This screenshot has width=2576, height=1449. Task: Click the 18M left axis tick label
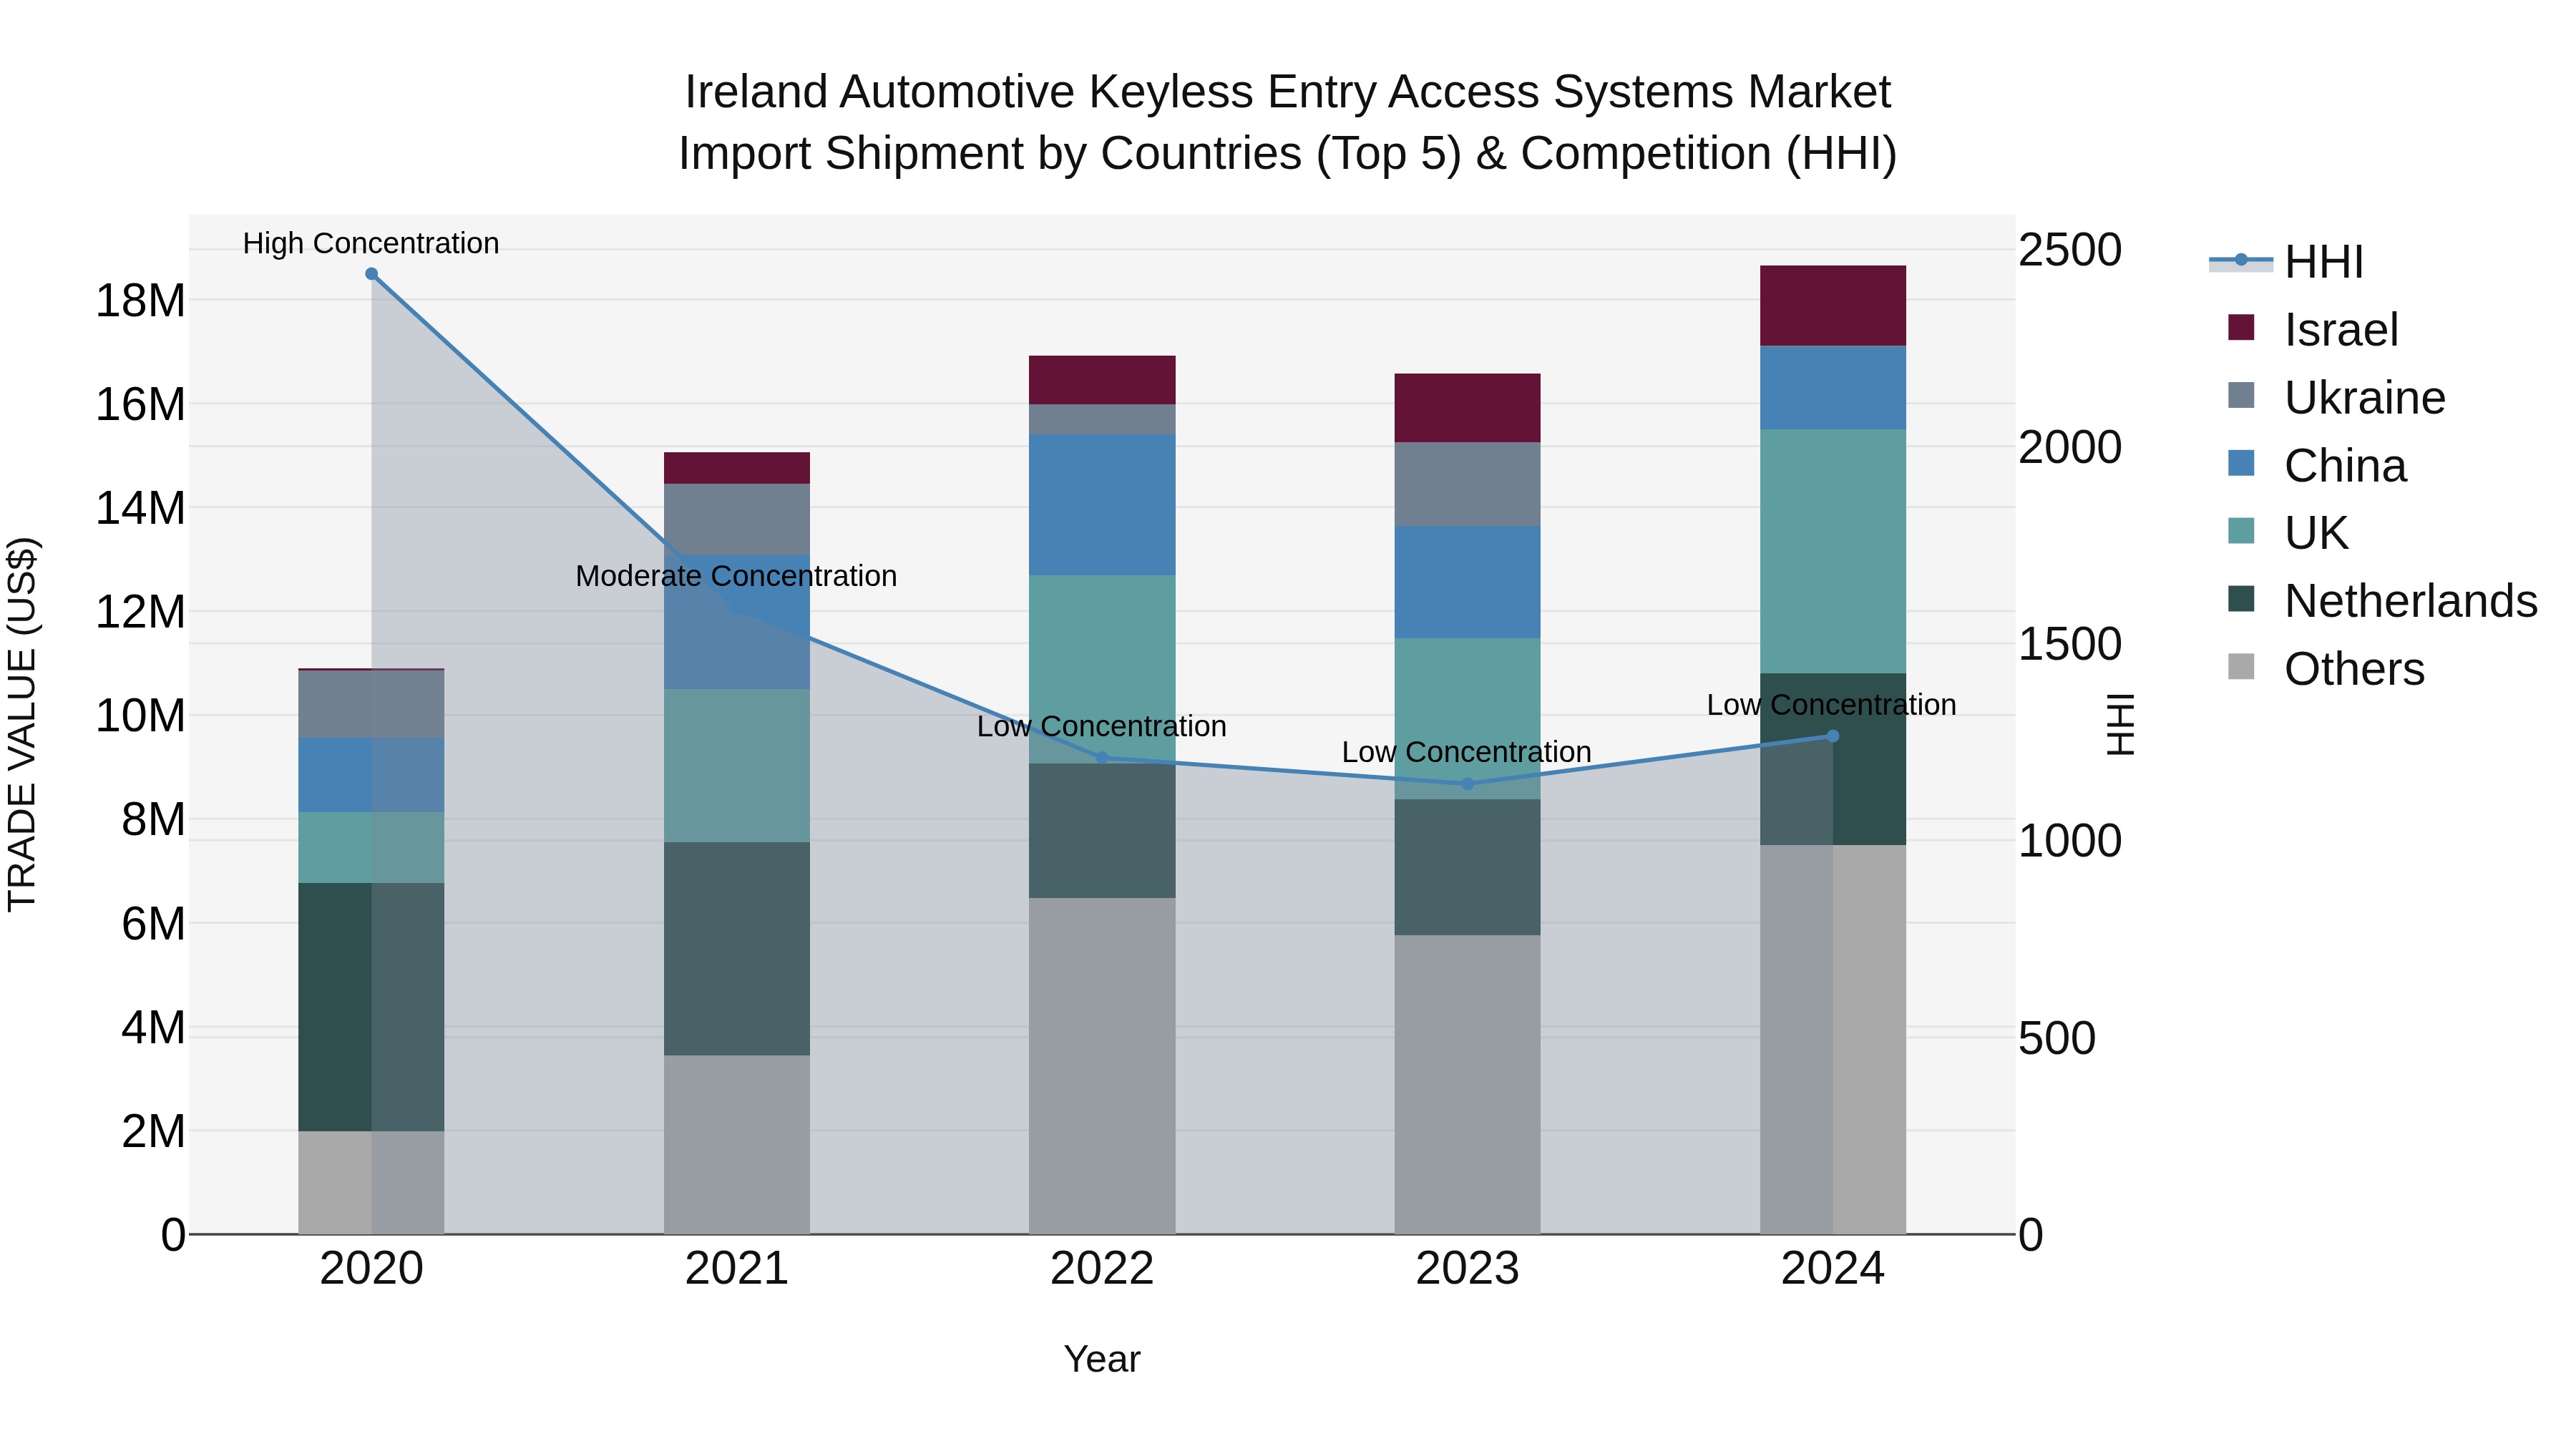click(140, 301)
